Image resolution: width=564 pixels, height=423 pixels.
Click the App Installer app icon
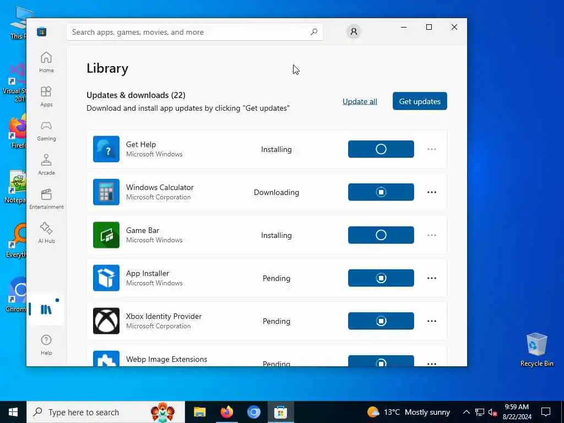[106, 278]
